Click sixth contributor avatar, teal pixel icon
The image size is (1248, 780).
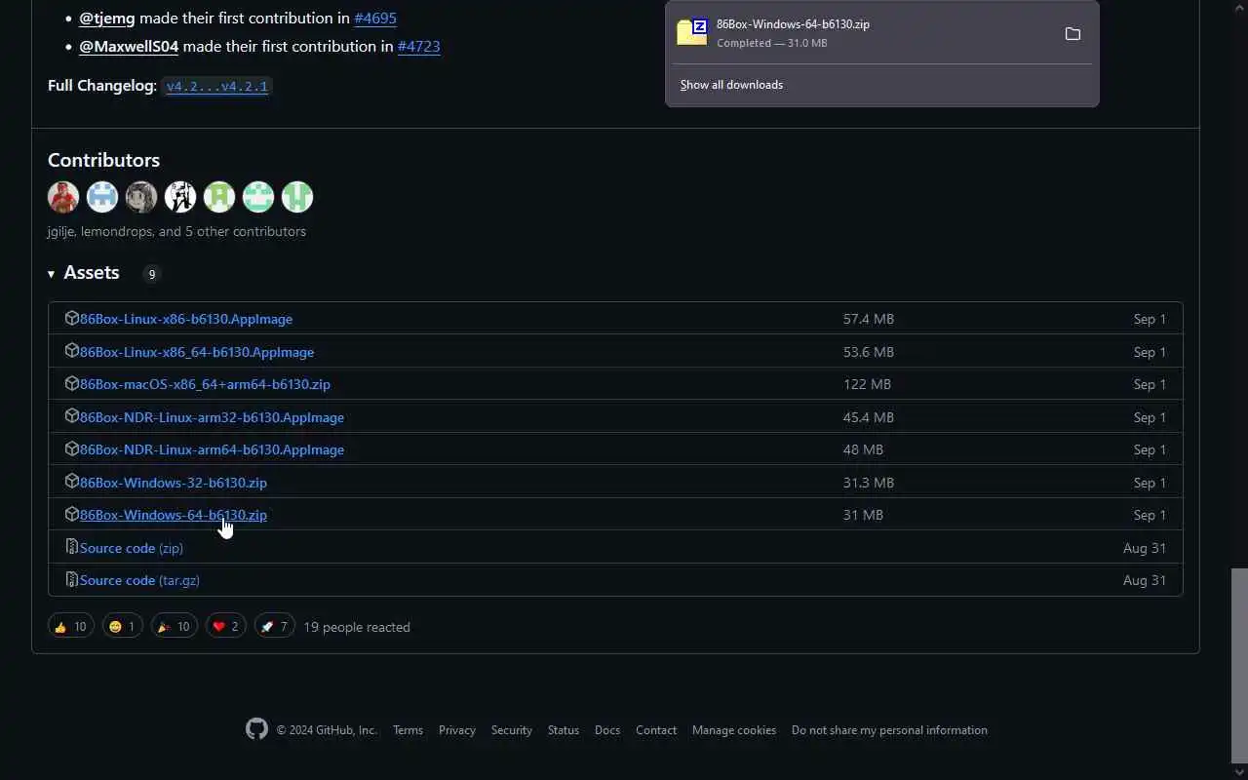pos(258,197)
